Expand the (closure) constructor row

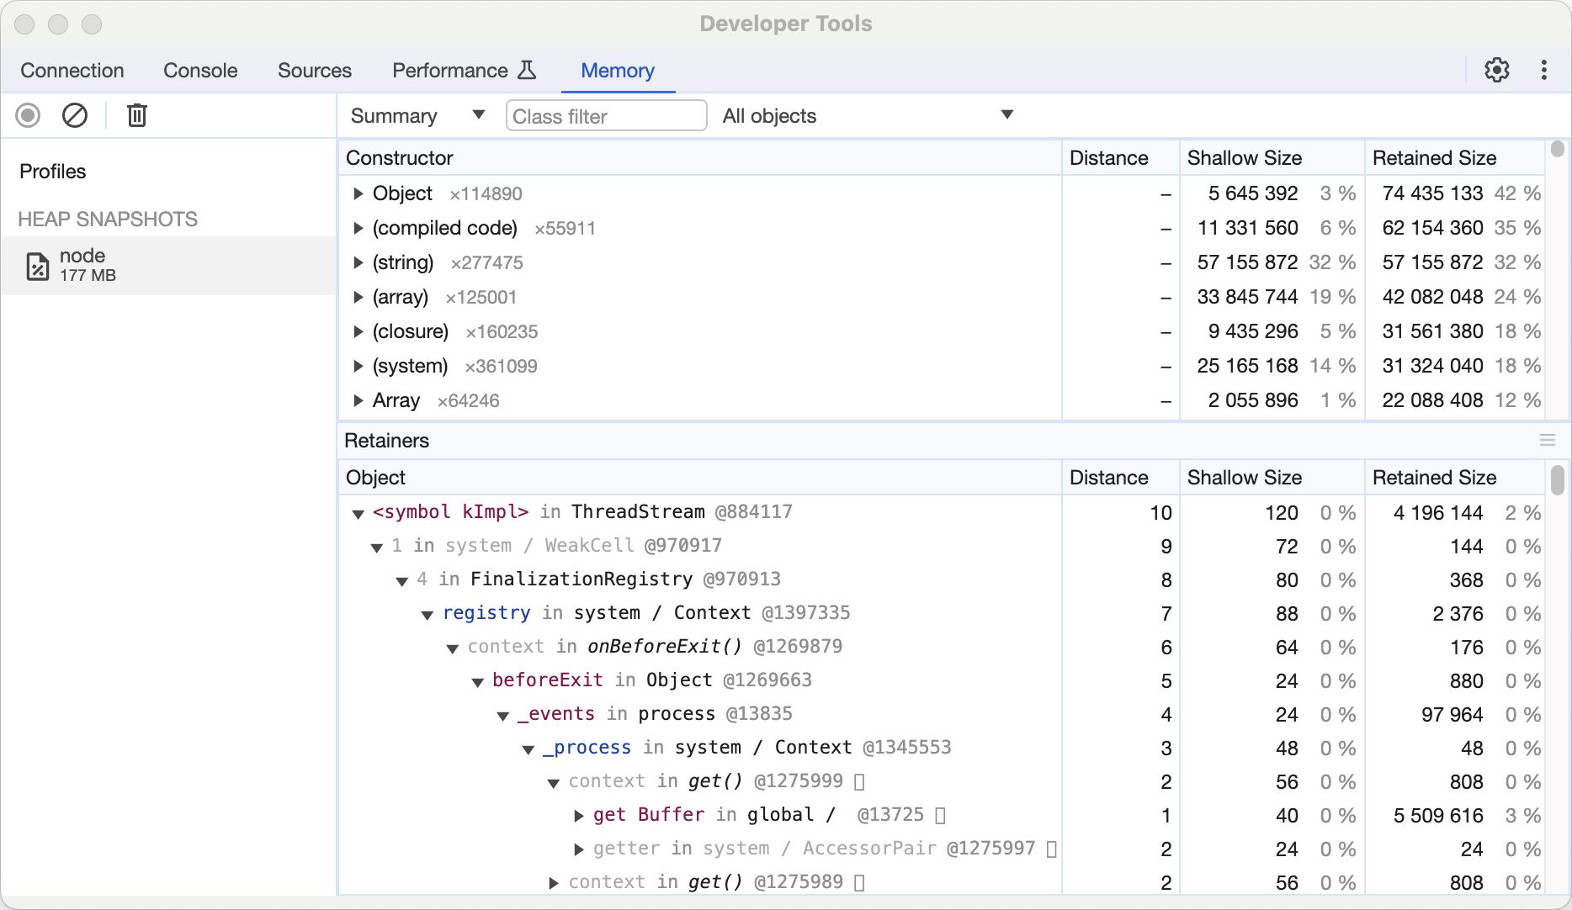coord(358,331)
